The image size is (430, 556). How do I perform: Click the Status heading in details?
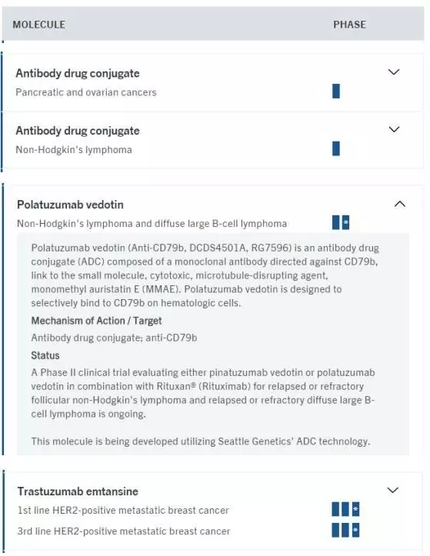click(45, 355)
